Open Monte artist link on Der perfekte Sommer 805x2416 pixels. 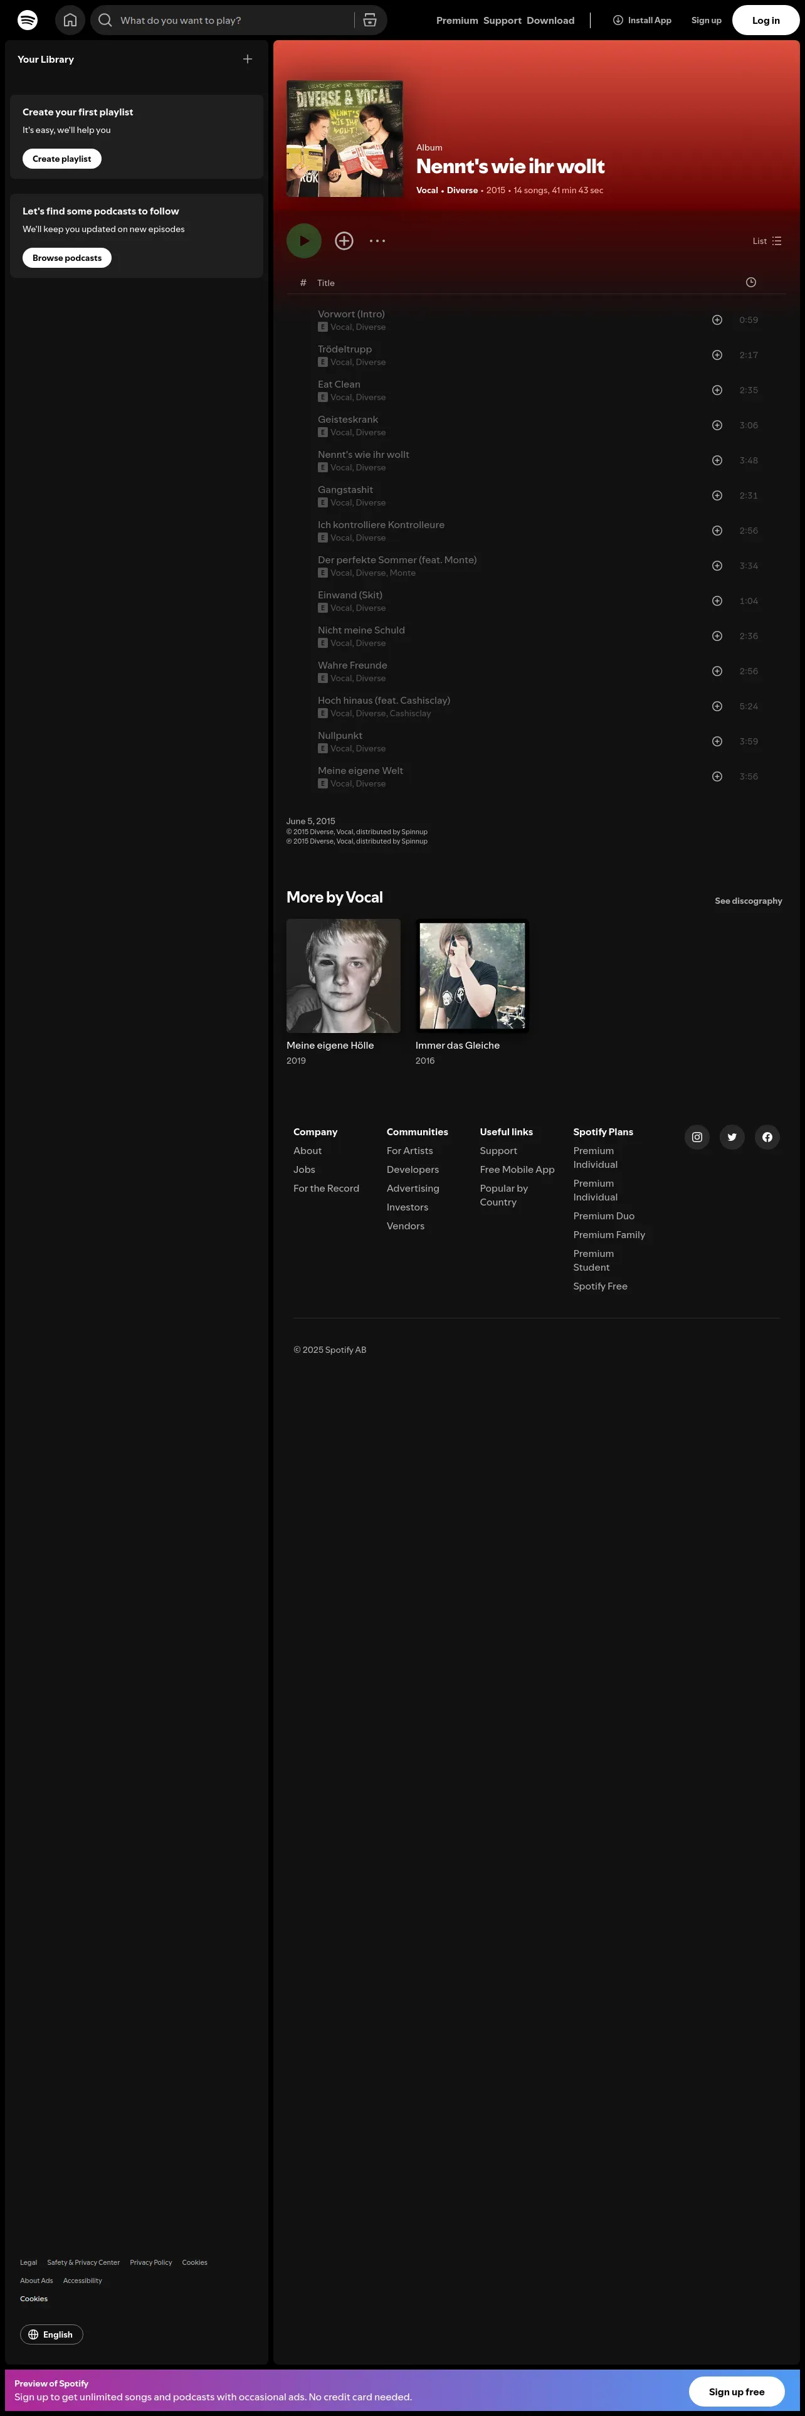(x=403, y=573)
